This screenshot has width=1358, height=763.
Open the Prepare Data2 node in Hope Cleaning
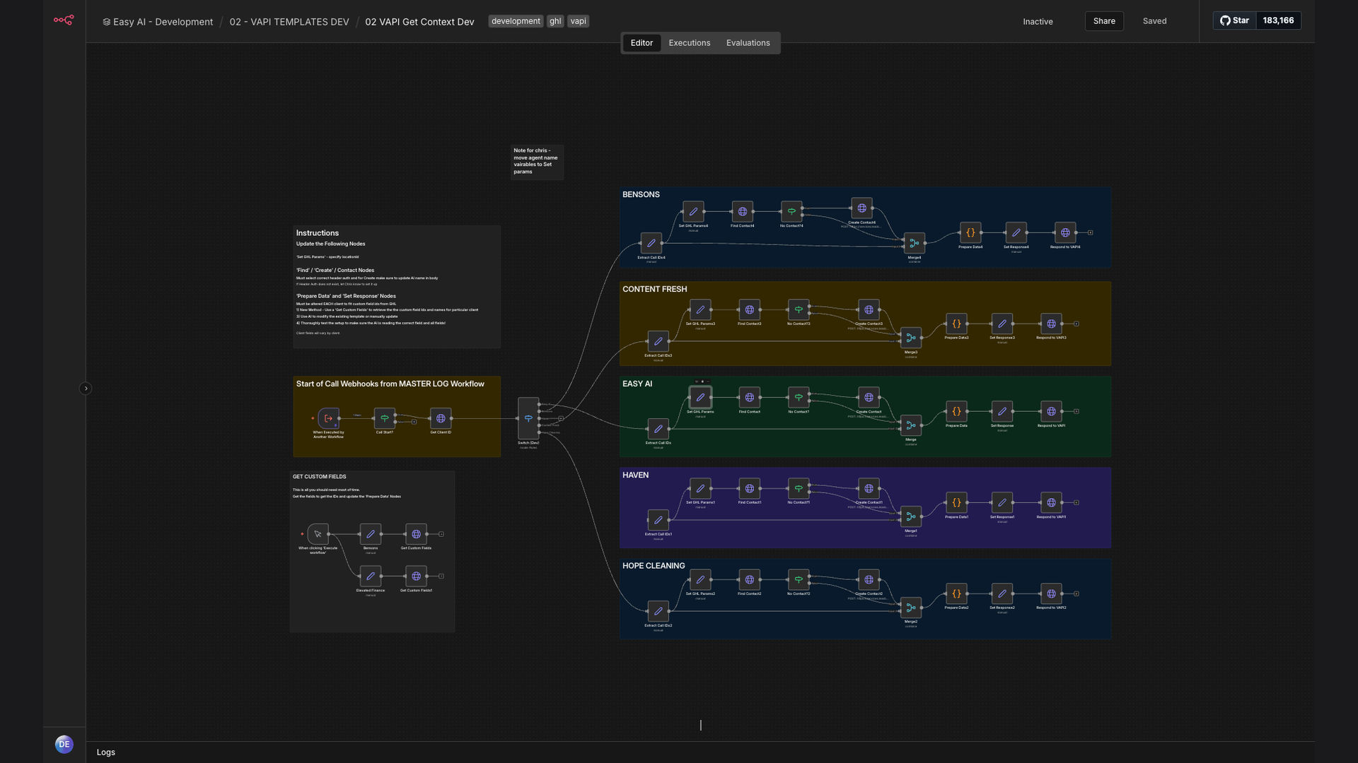click(x=956, y=593)
